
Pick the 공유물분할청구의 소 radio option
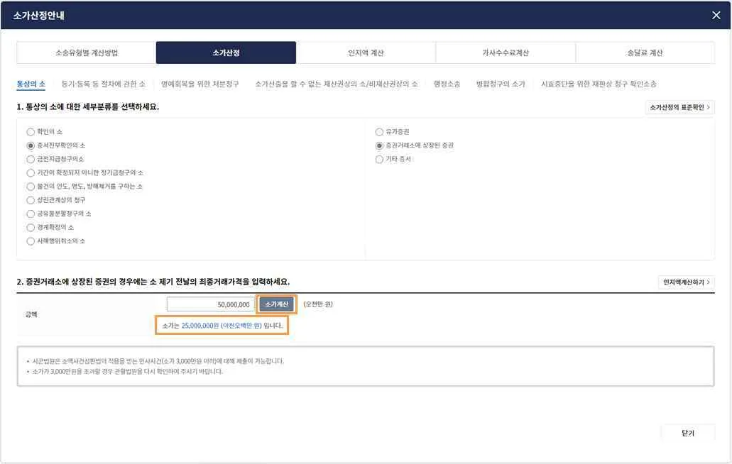pyautogui.click(x=31, y=214)
